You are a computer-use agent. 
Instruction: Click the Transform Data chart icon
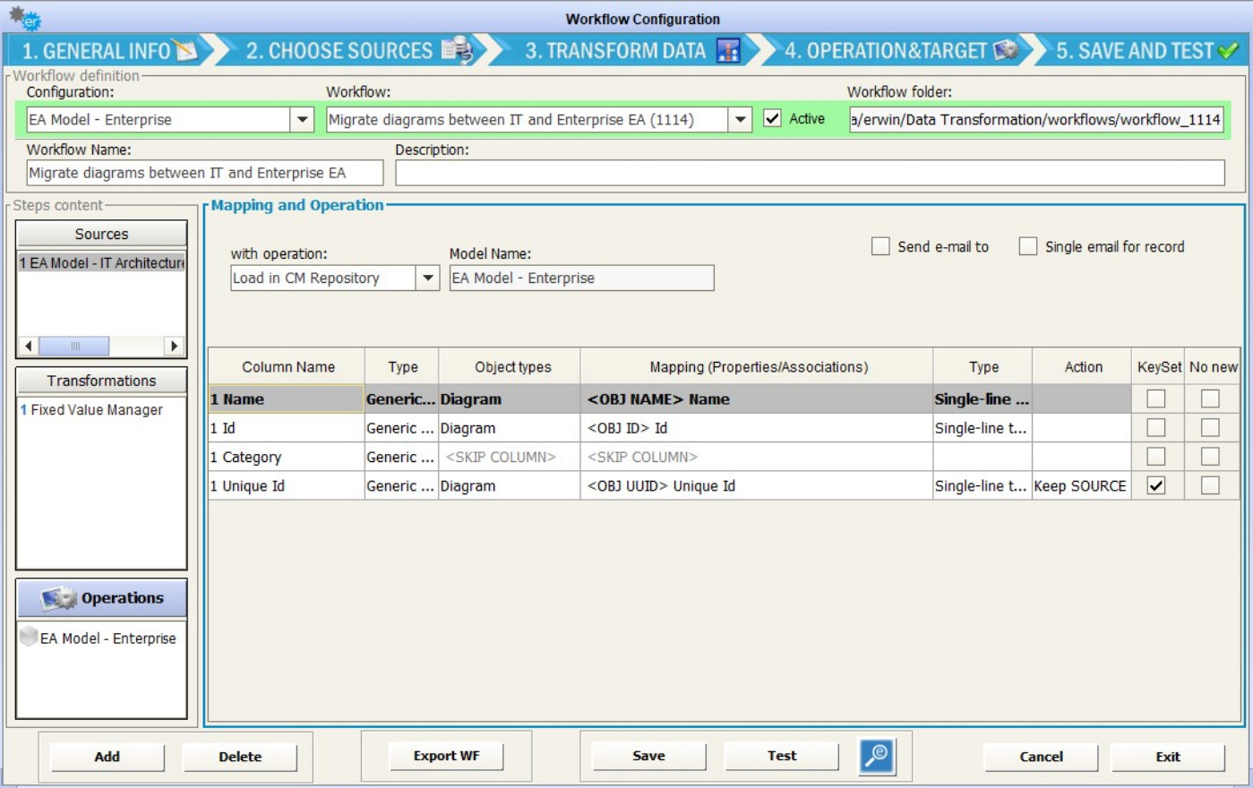point(728,51)
